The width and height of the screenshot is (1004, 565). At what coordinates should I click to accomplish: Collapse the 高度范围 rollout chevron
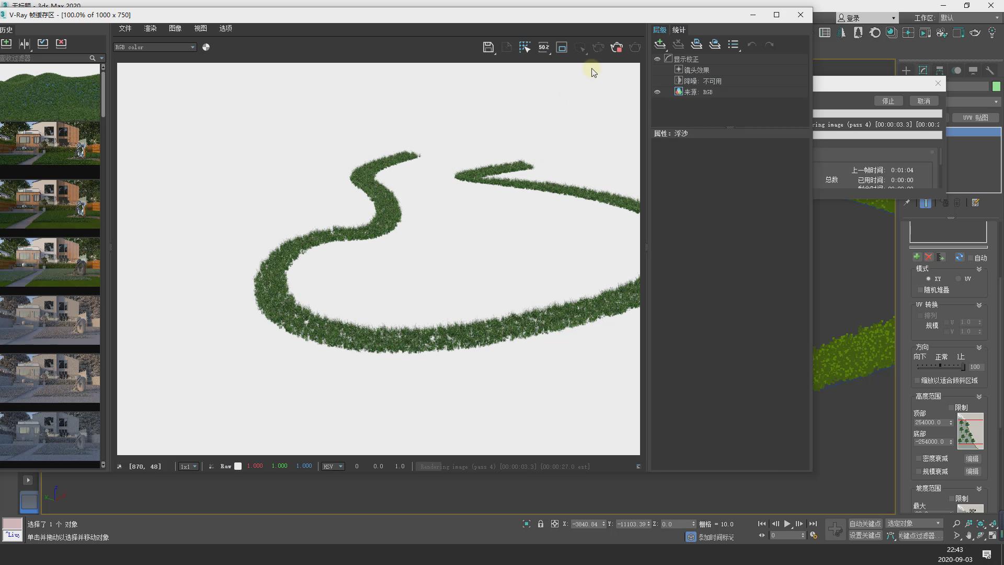[979, 397]
